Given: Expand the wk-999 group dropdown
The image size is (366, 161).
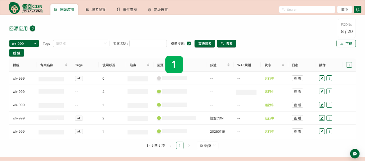Looking at the screenshot, I should point(24,43).
